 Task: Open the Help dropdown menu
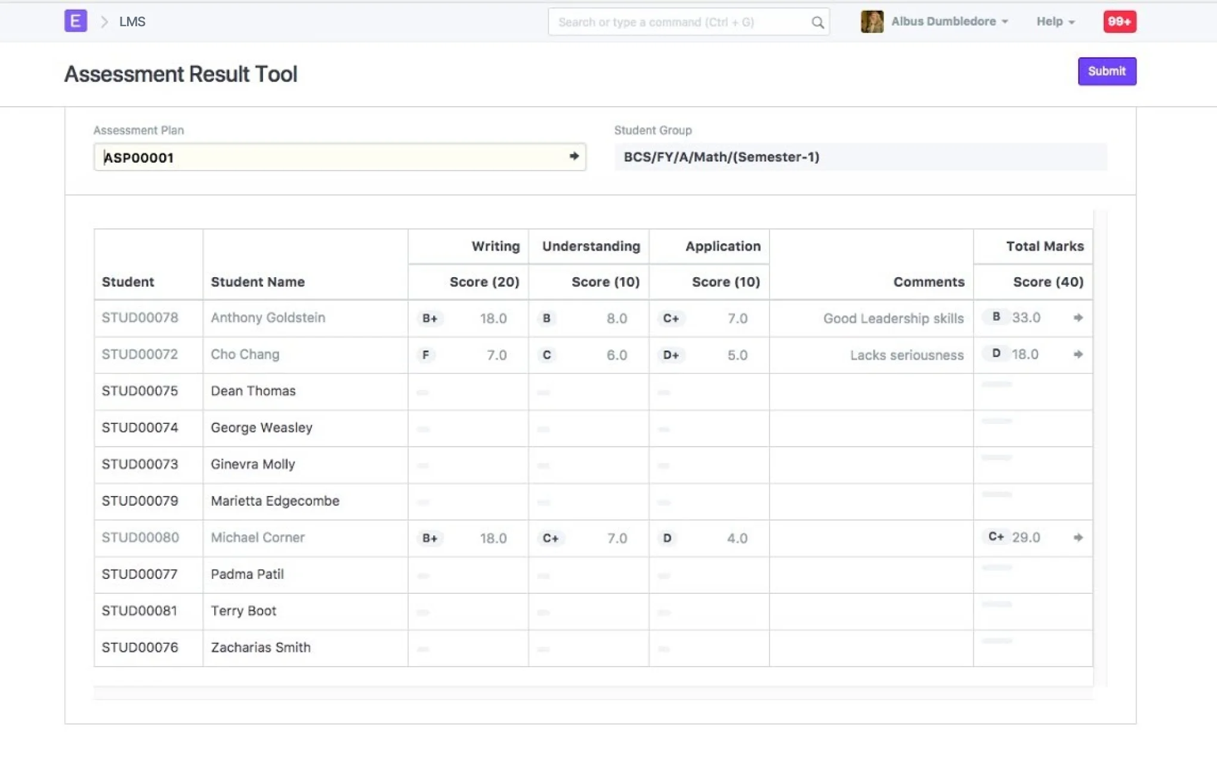click(x=1055, y=21)
